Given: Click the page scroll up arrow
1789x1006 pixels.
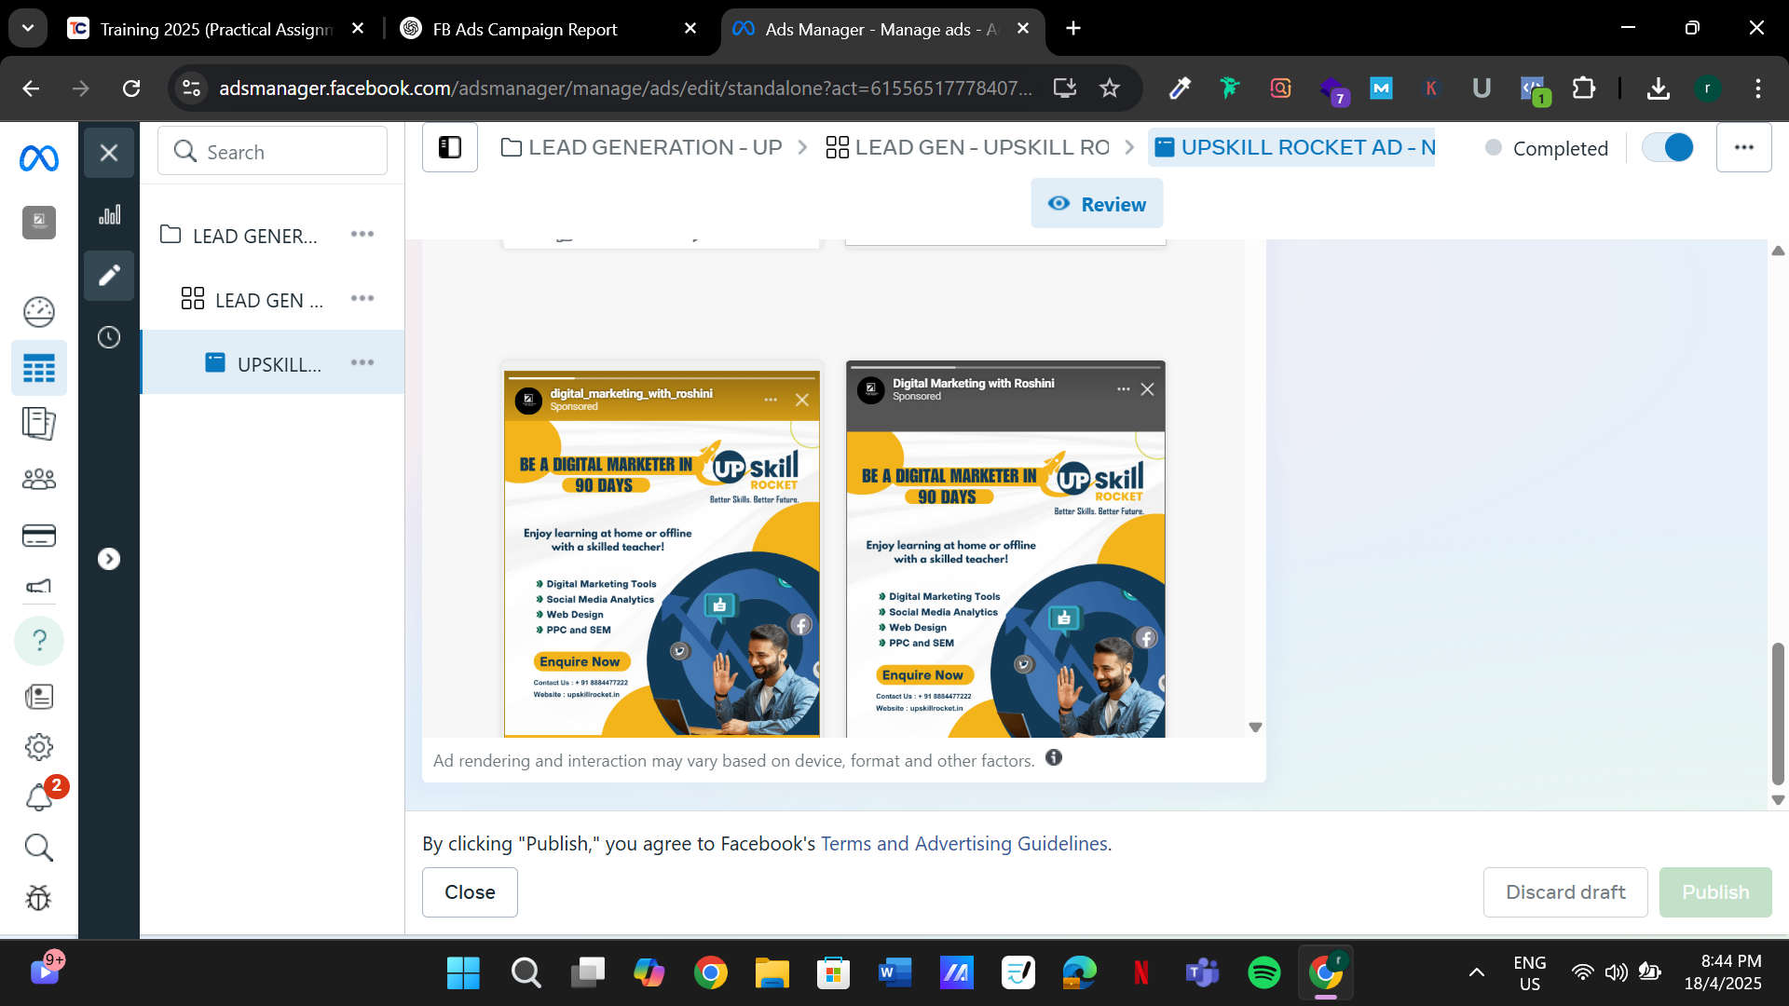Looking at the screenshot, I should click(x=1778, y=251).
